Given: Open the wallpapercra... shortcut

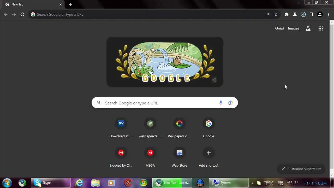Looking at the screenshot, I should tap(150, 128).
